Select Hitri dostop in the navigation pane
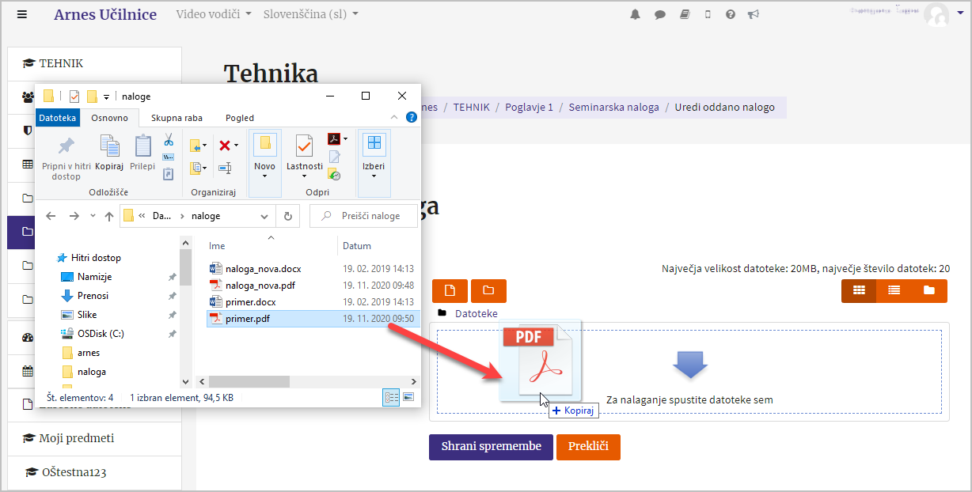The height and width of the screenshot is (492, 972). click(x=96, y=258)
